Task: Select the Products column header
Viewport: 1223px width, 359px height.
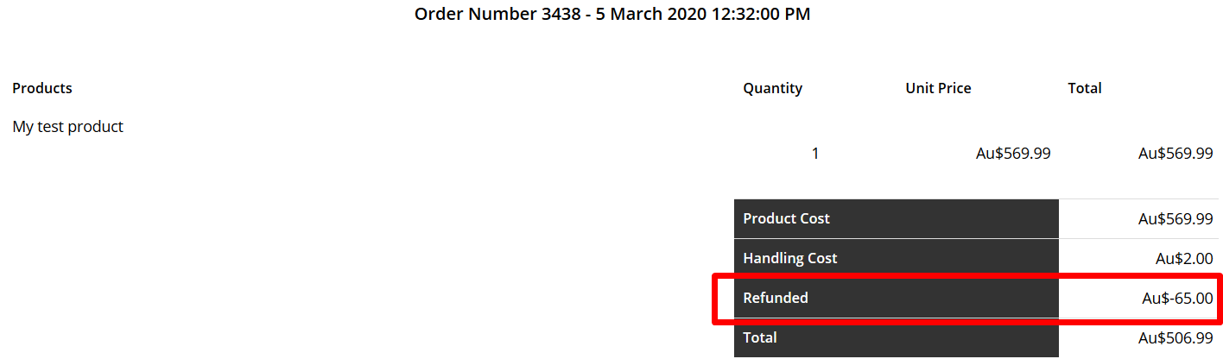Action: click(x=42, y=88)
